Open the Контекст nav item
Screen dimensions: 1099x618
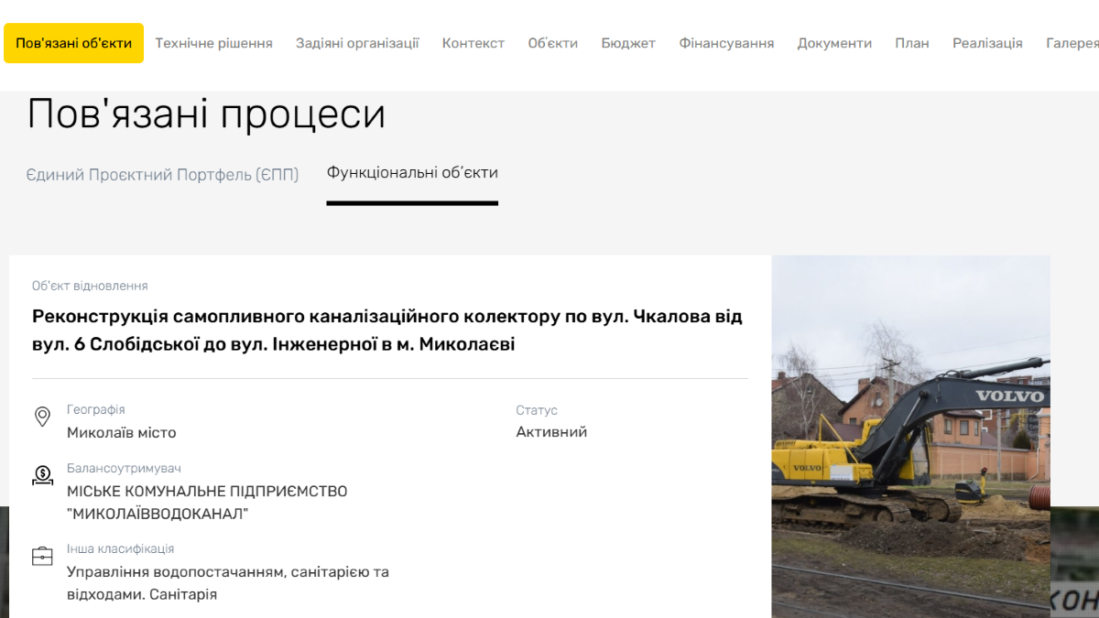(x=473, y=43)
